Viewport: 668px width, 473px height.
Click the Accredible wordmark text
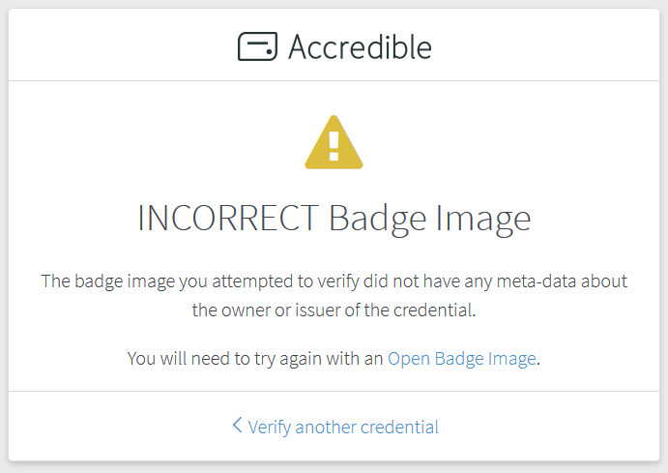(360, 46)
